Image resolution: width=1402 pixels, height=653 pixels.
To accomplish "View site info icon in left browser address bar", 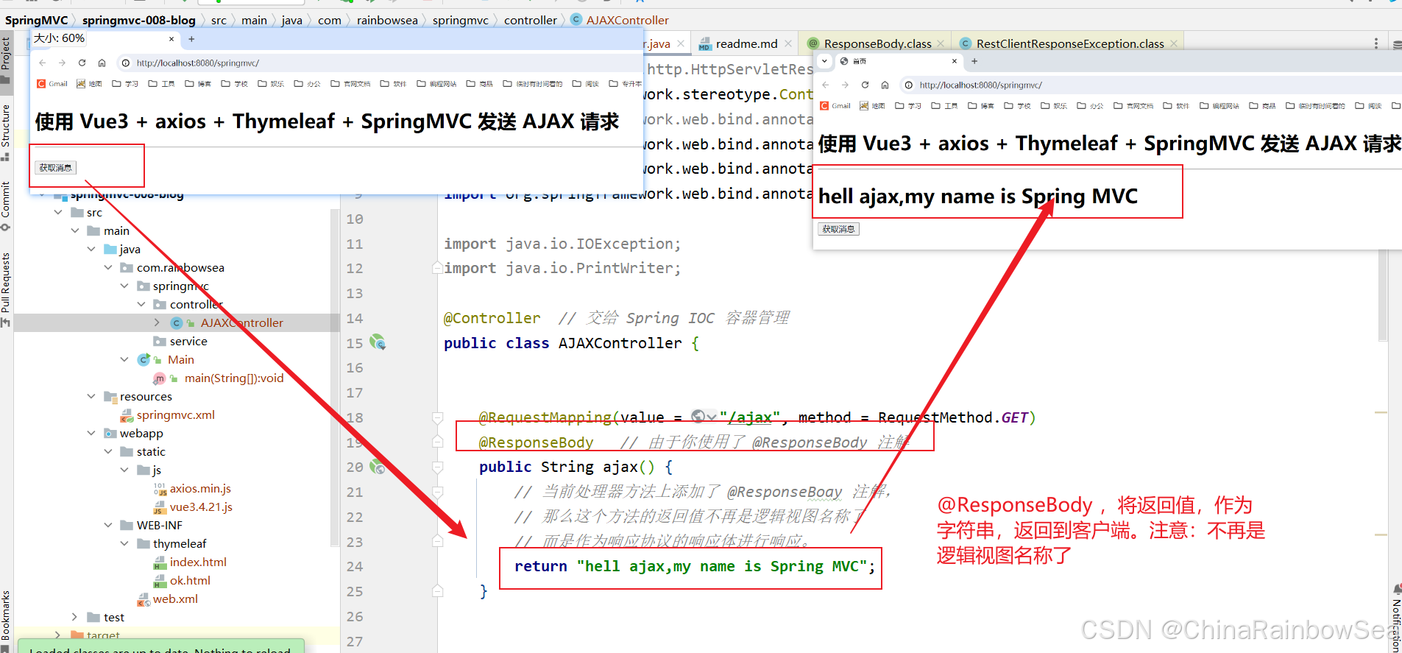I will click(126, 63).
